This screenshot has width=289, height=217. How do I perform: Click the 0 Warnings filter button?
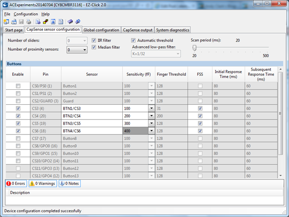42,183
